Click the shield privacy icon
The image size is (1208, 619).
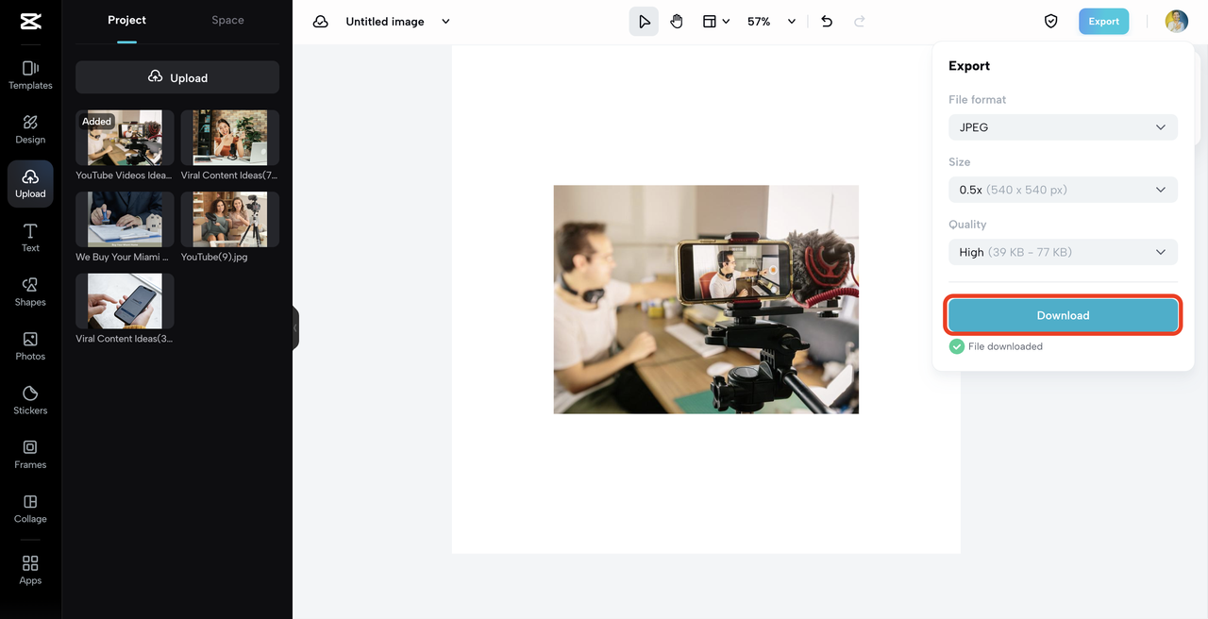point(1050,21)
